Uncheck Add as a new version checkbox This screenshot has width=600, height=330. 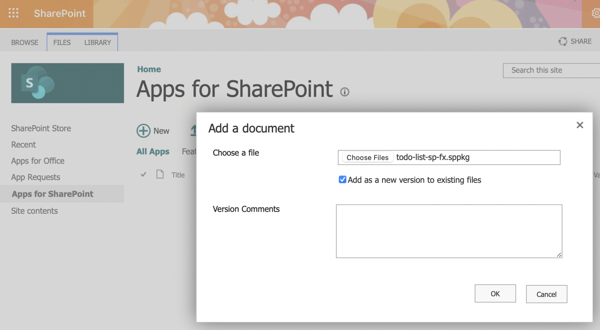coord(342,180)
